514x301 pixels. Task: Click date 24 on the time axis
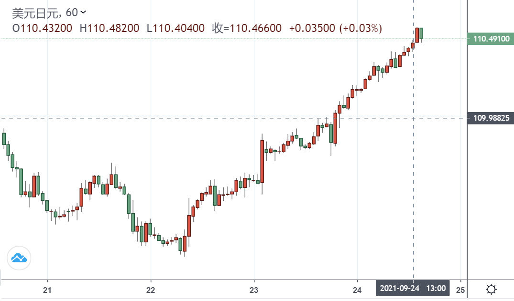point(357,289)
